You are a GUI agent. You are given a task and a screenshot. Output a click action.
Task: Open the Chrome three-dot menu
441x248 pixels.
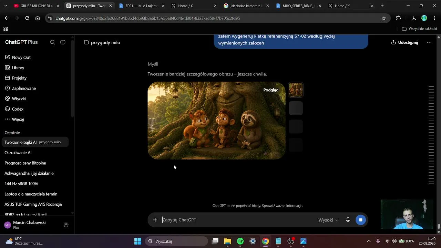click(434, 18)
